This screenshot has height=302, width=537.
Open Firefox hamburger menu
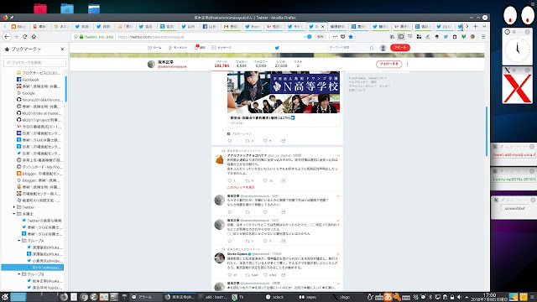483,37
